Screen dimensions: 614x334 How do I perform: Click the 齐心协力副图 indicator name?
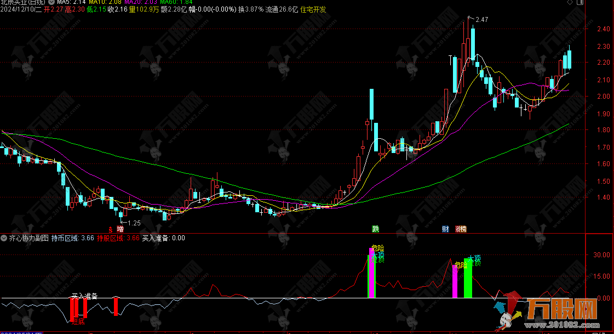28,238
